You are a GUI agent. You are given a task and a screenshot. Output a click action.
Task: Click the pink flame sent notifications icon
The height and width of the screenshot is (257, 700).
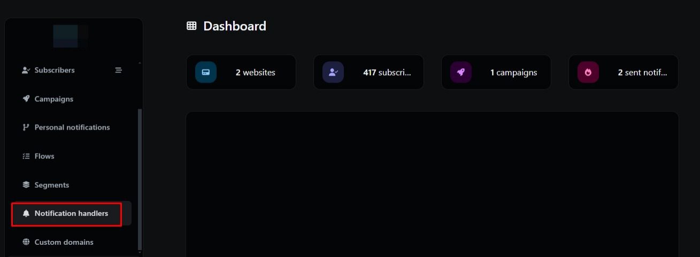[x=588, y=73]
